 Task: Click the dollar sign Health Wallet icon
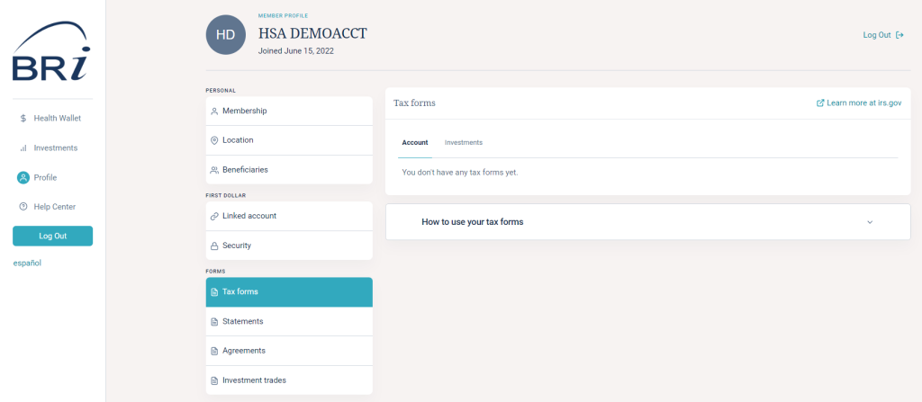click(23, 118)
